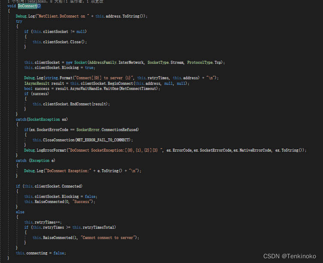Click the != null comparison
The width and height of the screenshot is (323, 263).
coord(78,32)
